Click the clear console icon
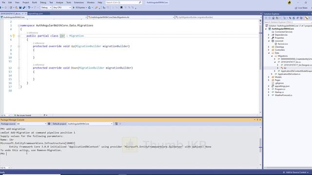This screenshot has width=312, height=175. coord(117,124)
